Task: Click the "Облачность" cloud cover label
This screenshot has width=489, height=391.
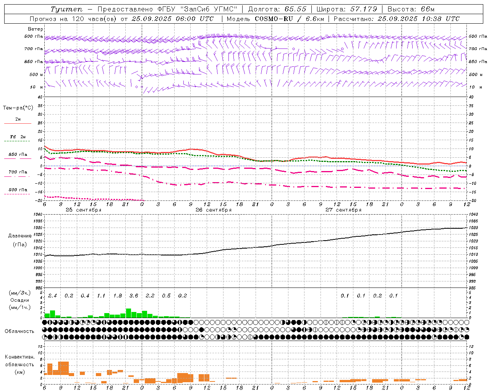Action: [19, 331]
